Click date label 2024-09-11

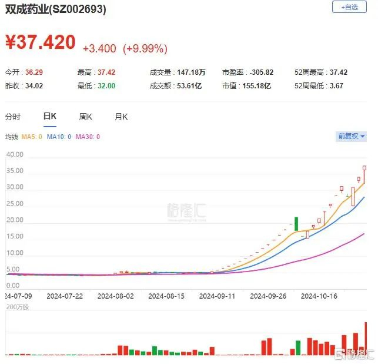(x=217, y=296)
